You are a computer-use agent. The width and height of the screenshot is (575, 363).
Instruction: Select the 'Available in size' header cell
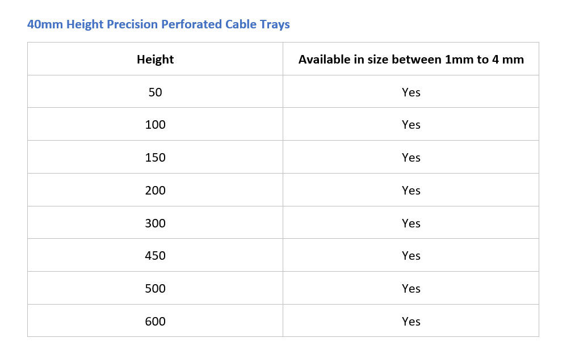click(x=411, y=59)
